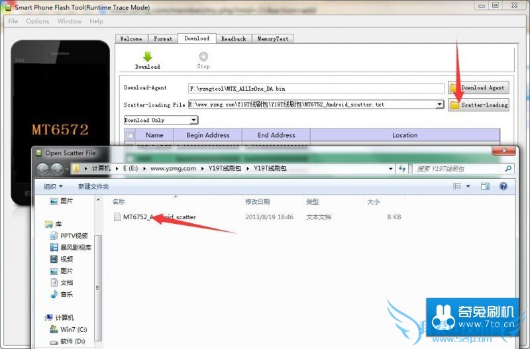Select the 库 libraries node
The image size is (530, 349).
pyautogui.click(x=54, y=224)
